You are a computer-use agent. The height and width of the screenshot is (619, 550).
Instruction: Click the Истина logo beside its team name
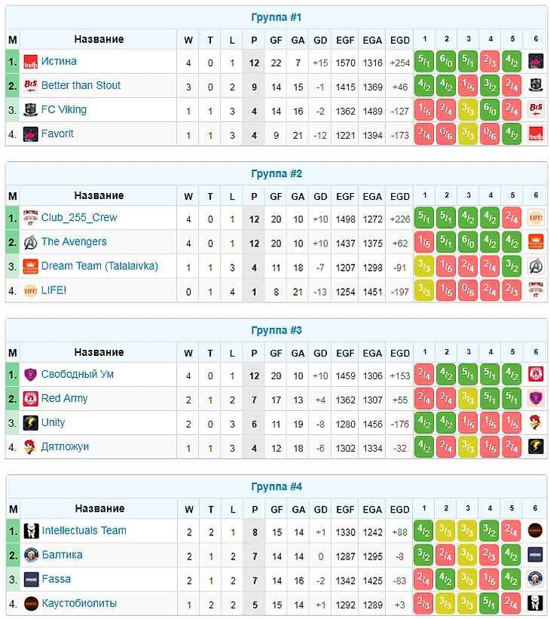pyautogui.click(x=31, y=62)
